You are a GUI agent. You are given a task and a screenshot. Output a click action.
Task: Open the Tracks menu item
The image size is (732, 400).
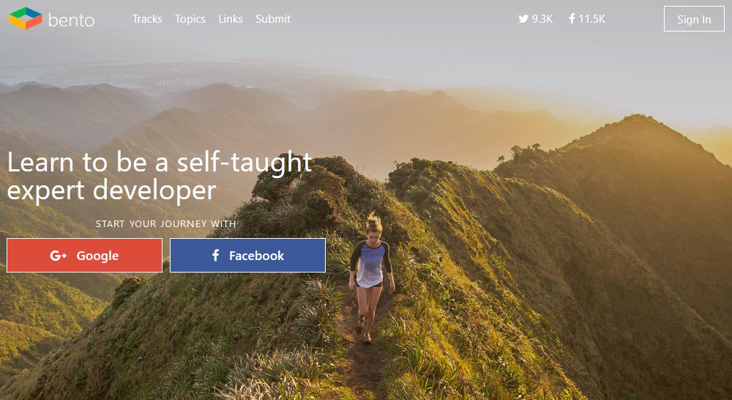[147, 19]
